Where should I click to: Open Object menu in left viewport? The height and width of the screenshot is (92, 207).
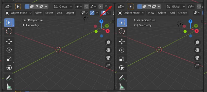point(70,13)
